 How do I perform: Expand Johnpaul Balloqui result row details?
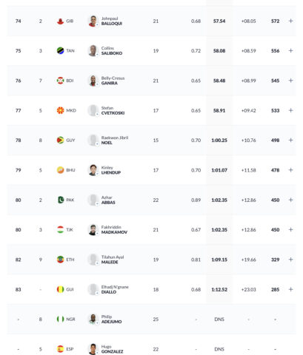[x=290, y=21]
